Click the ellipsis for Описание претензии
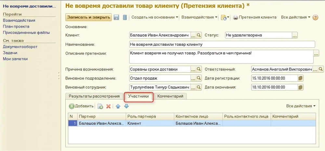The width and height of the screenshot is (325, 151). [316, 53]
